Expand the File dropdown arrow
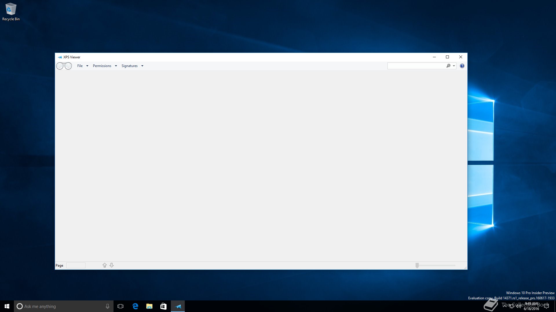Viewport: 556px width, 312px height. 87,66
